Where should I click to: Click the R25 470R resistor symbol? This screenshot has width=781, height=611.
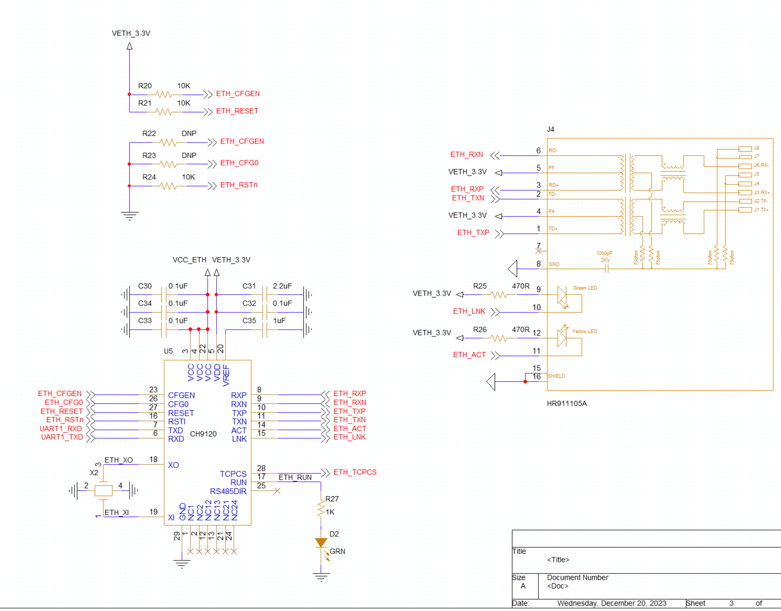(499, 295)
